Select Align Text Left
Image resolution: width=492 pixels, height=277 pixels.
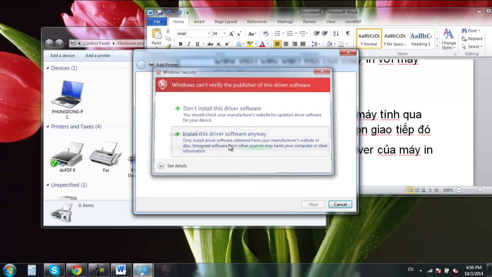pyautogui.click(x=278, y=44)
